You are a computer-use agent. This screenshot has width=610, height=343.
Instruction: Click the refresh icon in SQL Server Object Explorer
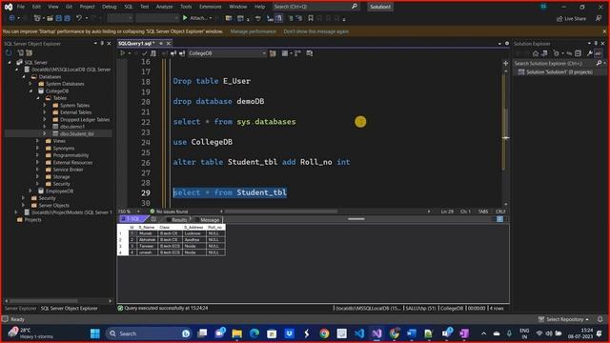(x=9, y=53)
